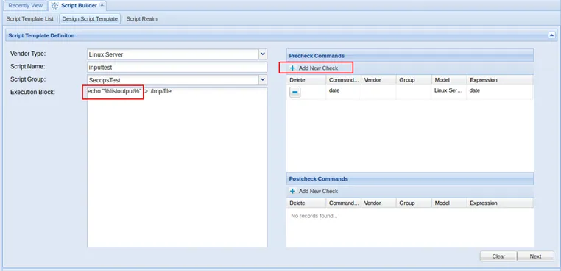The height and width of the screenshot is (271, 561).
Task: Click the Clear button
Action: 498,256
